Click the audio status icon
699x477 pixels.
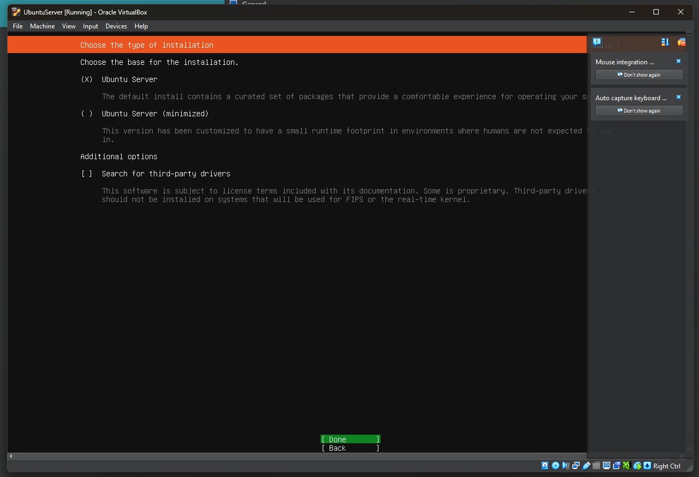[566, 466]
